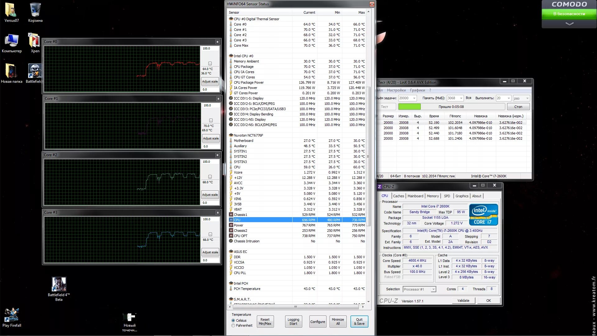Switch to the Mainboard tab in CPU-Z
Image resolution: width=597 pixels, height=336 pixels.
(x=415, y=196)
